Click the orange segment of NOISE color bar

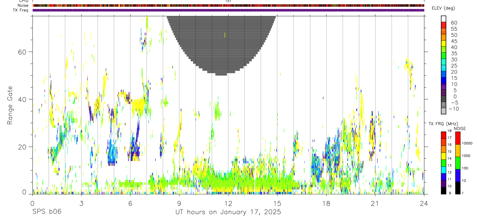click(x=458, y=151)
